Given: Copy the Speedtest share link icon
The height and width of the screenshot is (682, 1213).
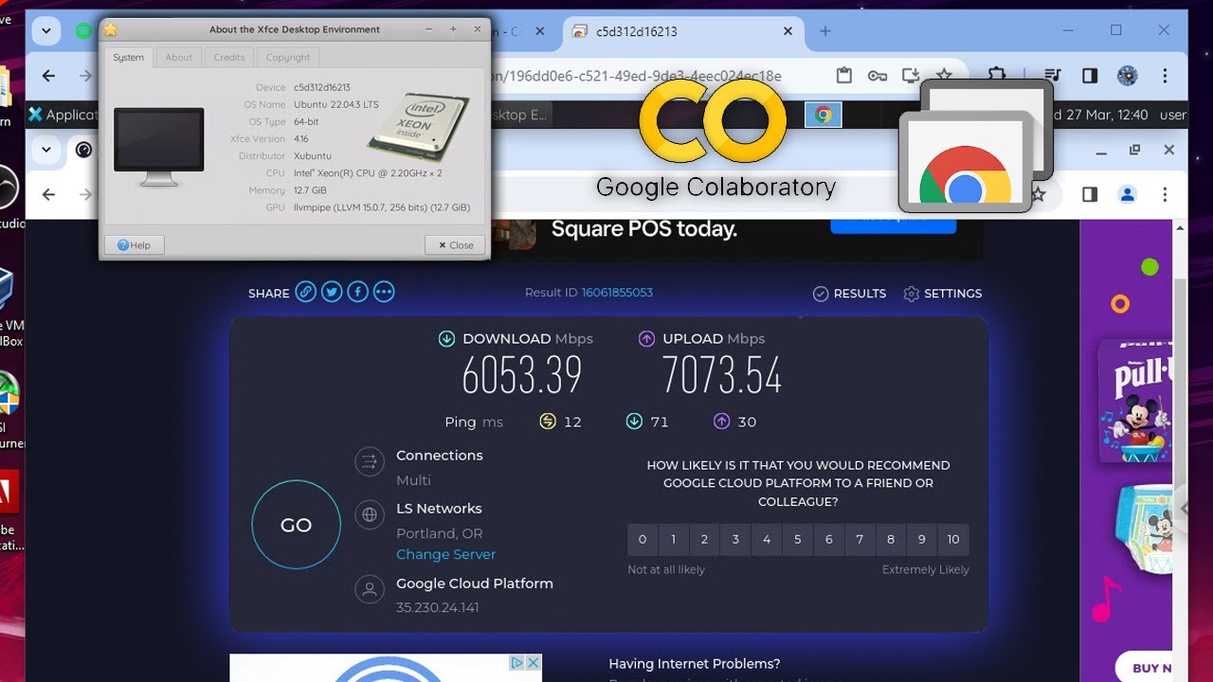Looking at the screenshot, I should click(305, 292).
